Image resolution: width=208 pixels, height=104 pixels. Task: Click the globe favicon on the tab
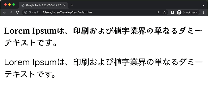[x=23, y=5]
